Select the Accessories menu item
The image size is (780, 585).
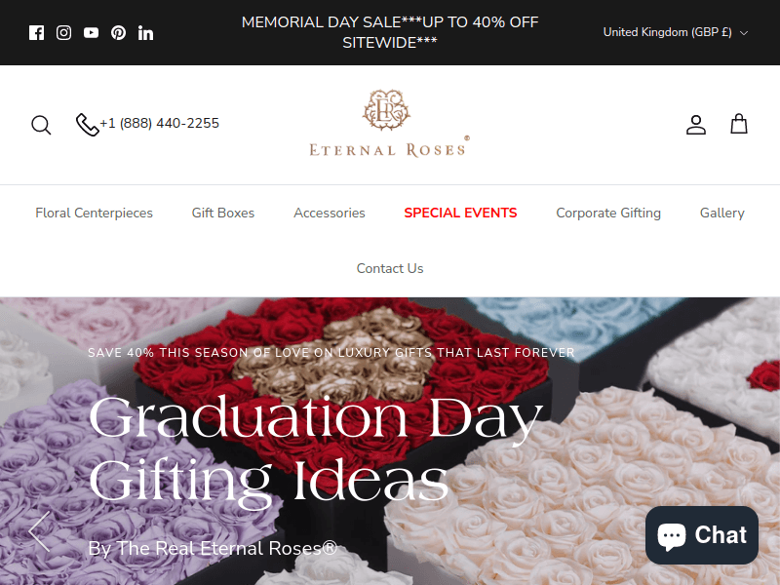tap(330, 213)
